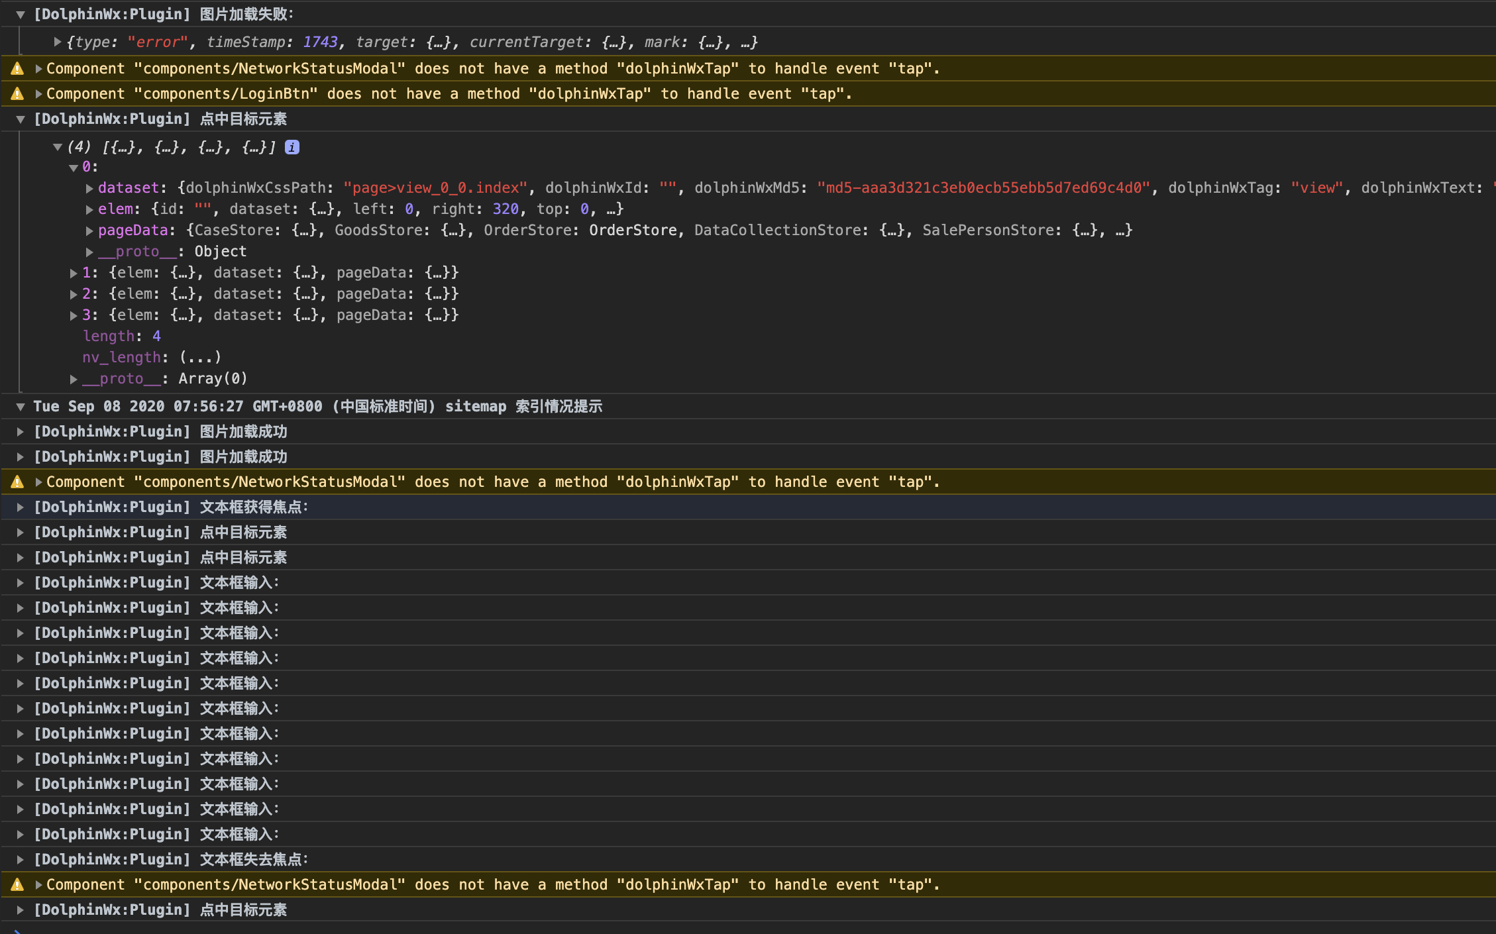Expand the __proto__: Array(0) entry
Screen dimensions: 1496x934
(x=74, y=380)
